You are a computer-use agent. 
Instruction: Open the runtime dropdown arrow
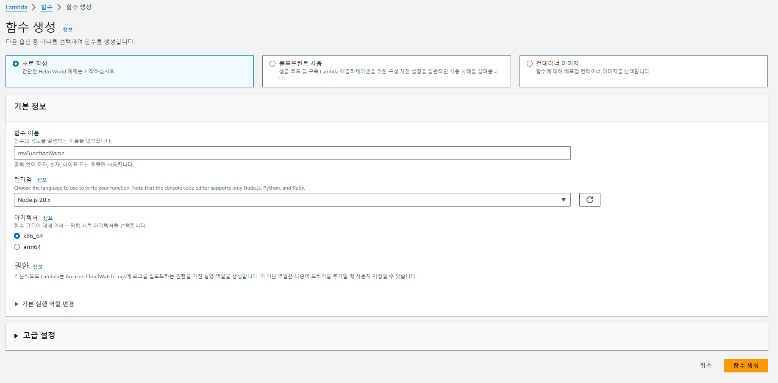point(563,199)
